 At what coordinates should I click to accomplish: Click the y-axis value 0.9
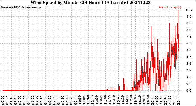[189, 84]
